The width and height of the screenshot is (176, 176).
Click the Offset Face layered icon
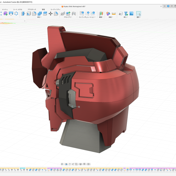pos(45,14)
